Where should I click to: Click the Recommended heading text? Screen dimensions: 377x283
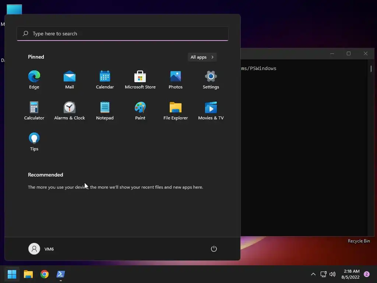[x=45, y=175]
